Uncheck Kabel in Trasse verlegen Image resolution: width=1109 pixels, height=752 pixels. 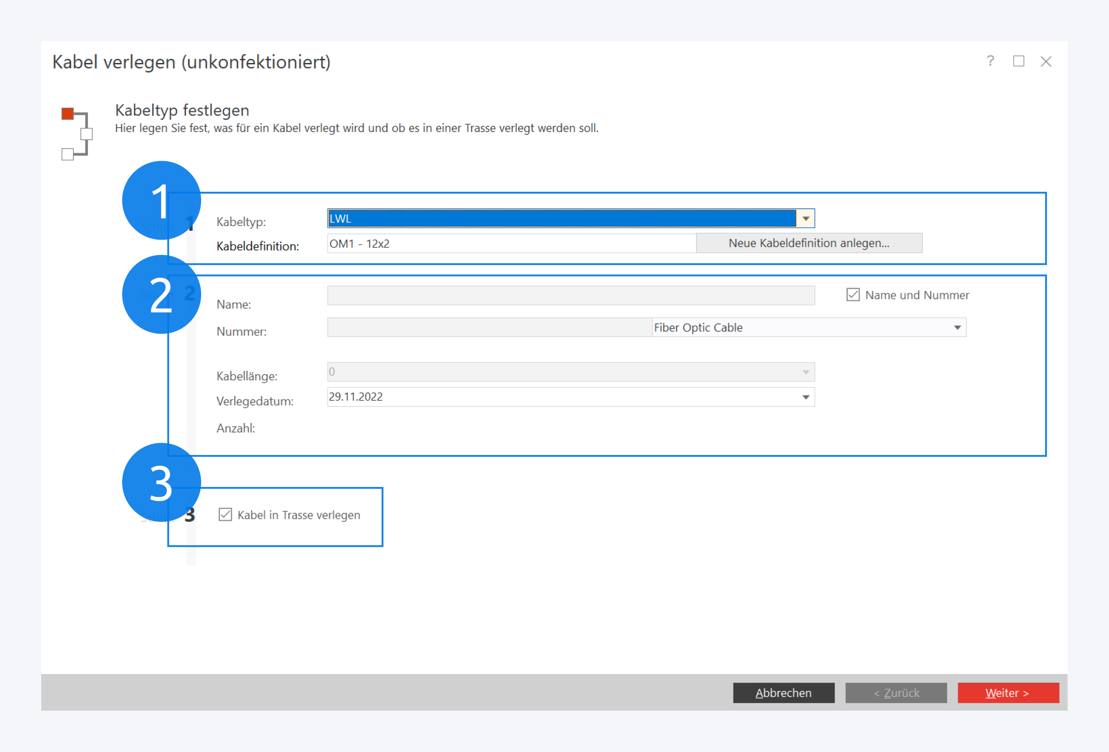coord(225,515)
